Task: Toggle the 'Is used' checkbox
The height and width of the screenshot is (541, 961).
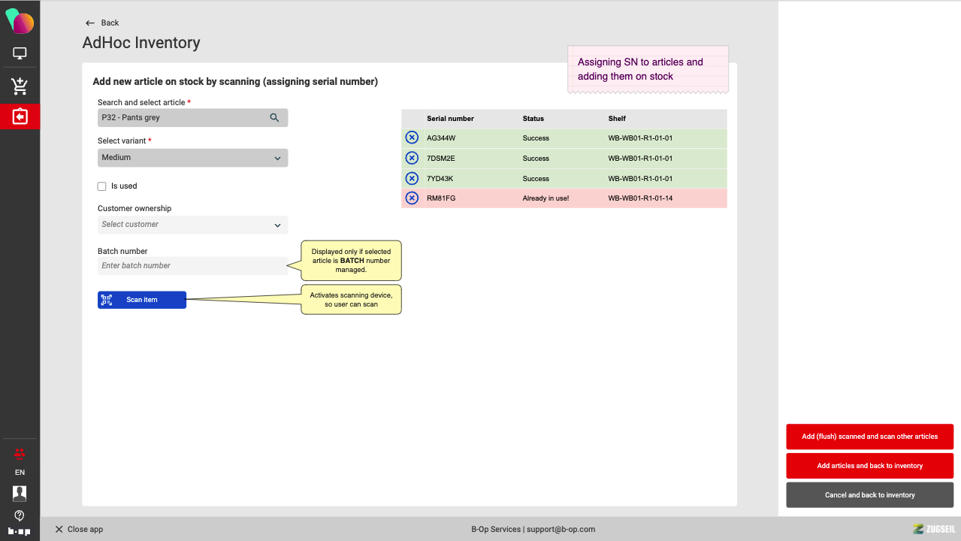Action: (x=102, y=186)
